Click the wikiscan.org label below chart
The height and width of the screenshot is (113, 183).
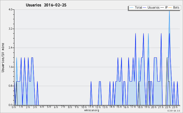(91, 110)
